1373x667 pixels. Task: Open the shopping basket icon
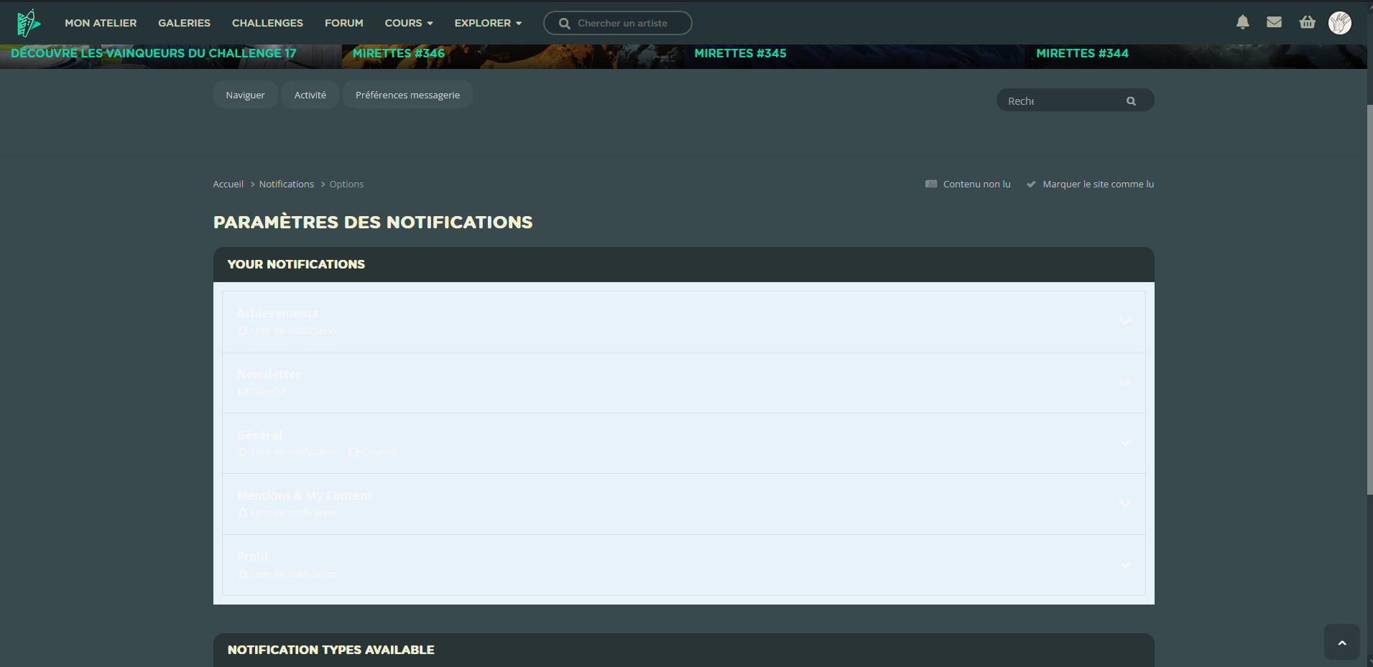point(1307,23)
